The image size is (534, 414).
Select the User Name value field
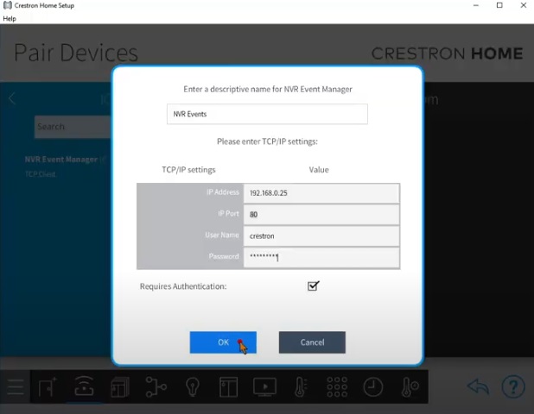click(x=321, y=235)
